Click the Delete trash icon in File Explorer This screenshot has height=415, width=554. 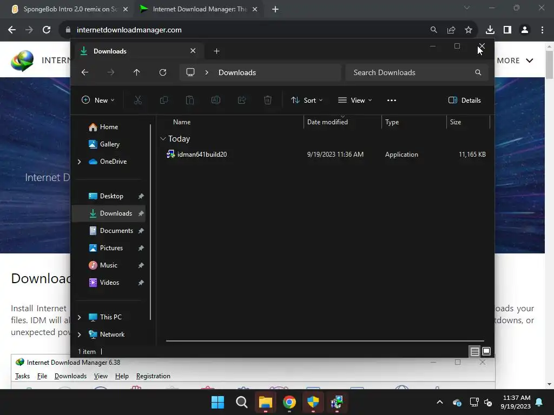[268, 100]
